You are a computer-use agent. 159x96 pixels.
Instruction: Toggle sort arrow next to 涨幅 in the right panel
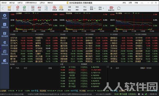(145, 68)
